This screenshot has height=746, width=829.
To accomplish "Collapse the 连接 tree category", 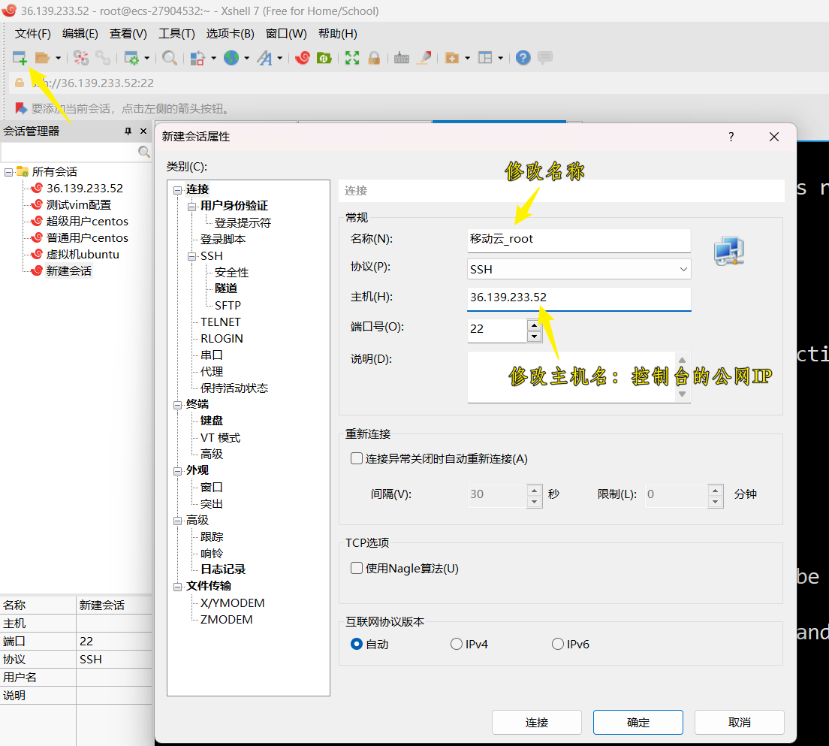I will point(177,190).
